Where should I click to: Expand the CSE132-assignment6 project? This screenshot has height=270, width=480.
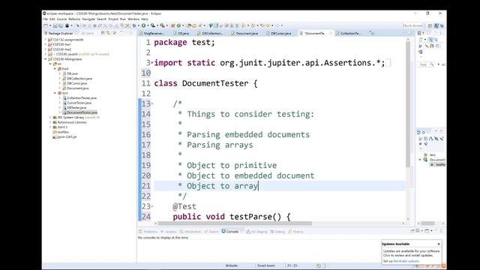click(46, 40)
